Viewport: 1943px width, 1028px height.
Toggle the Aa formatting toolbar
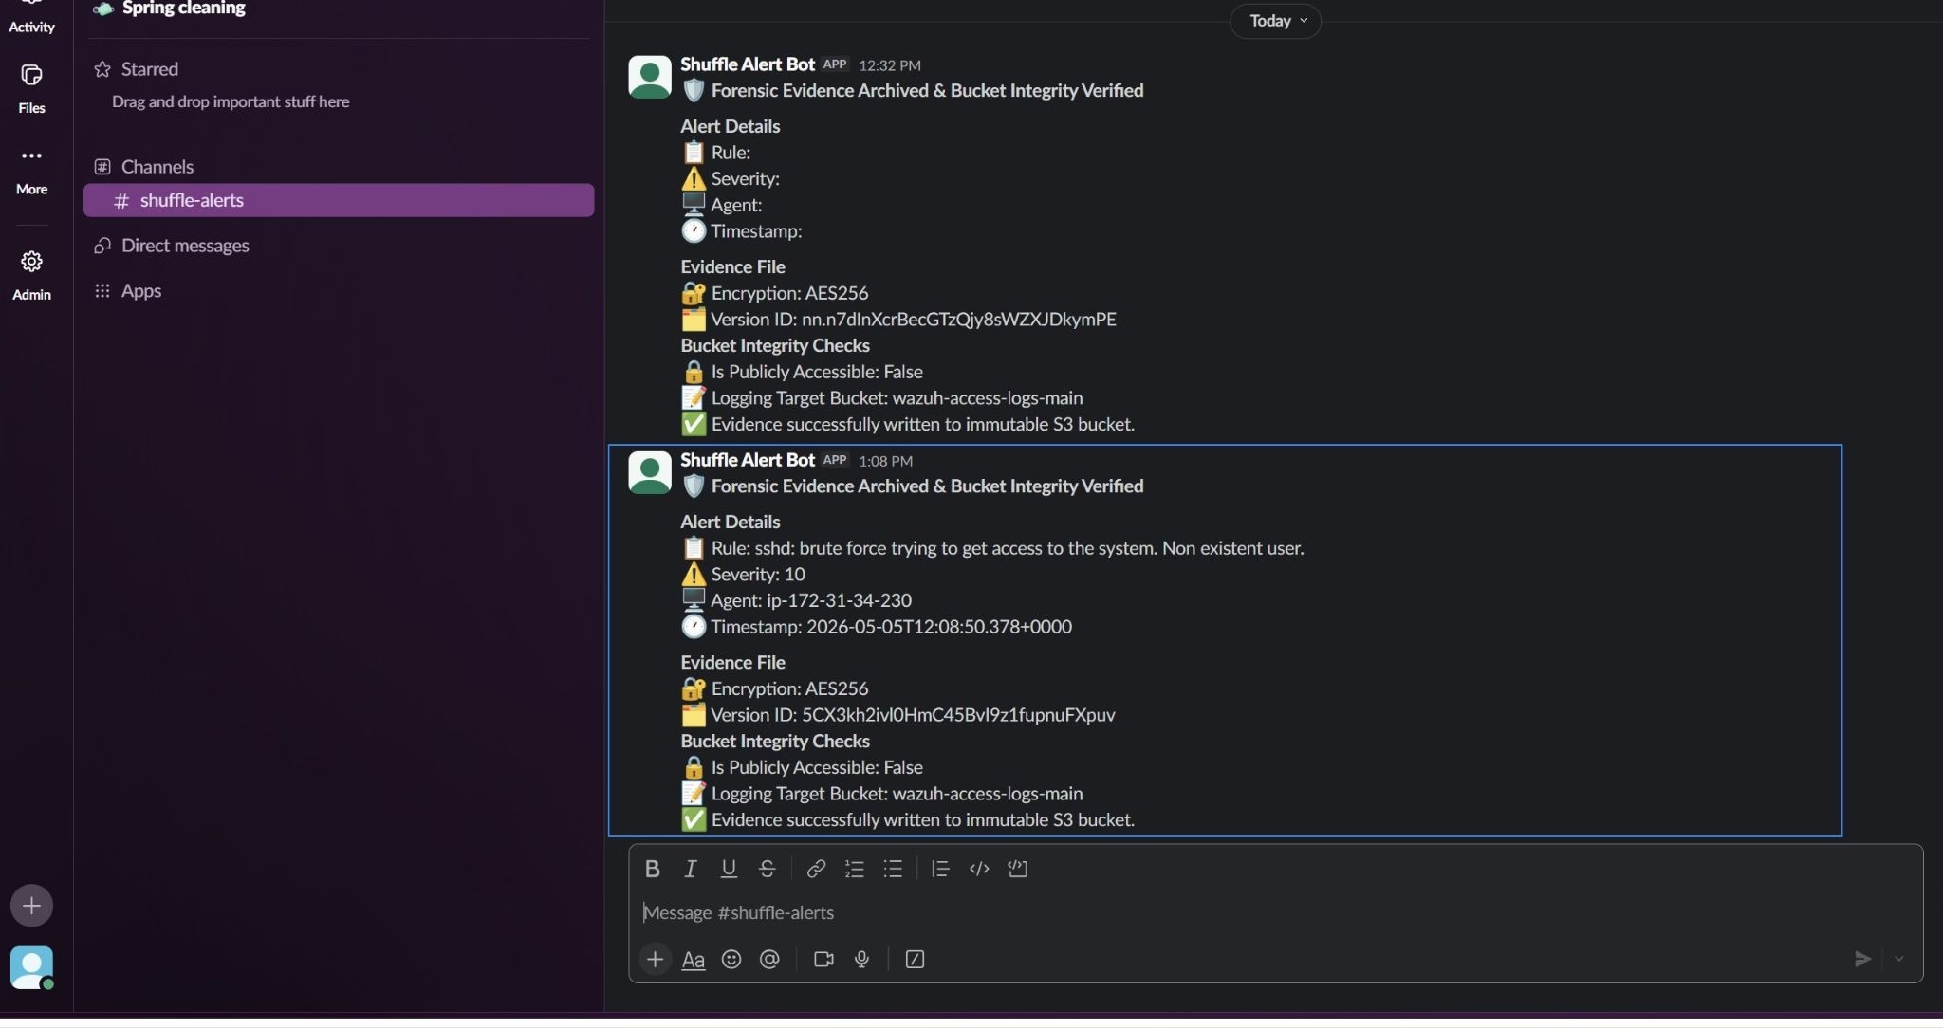(x=694, y=960)
